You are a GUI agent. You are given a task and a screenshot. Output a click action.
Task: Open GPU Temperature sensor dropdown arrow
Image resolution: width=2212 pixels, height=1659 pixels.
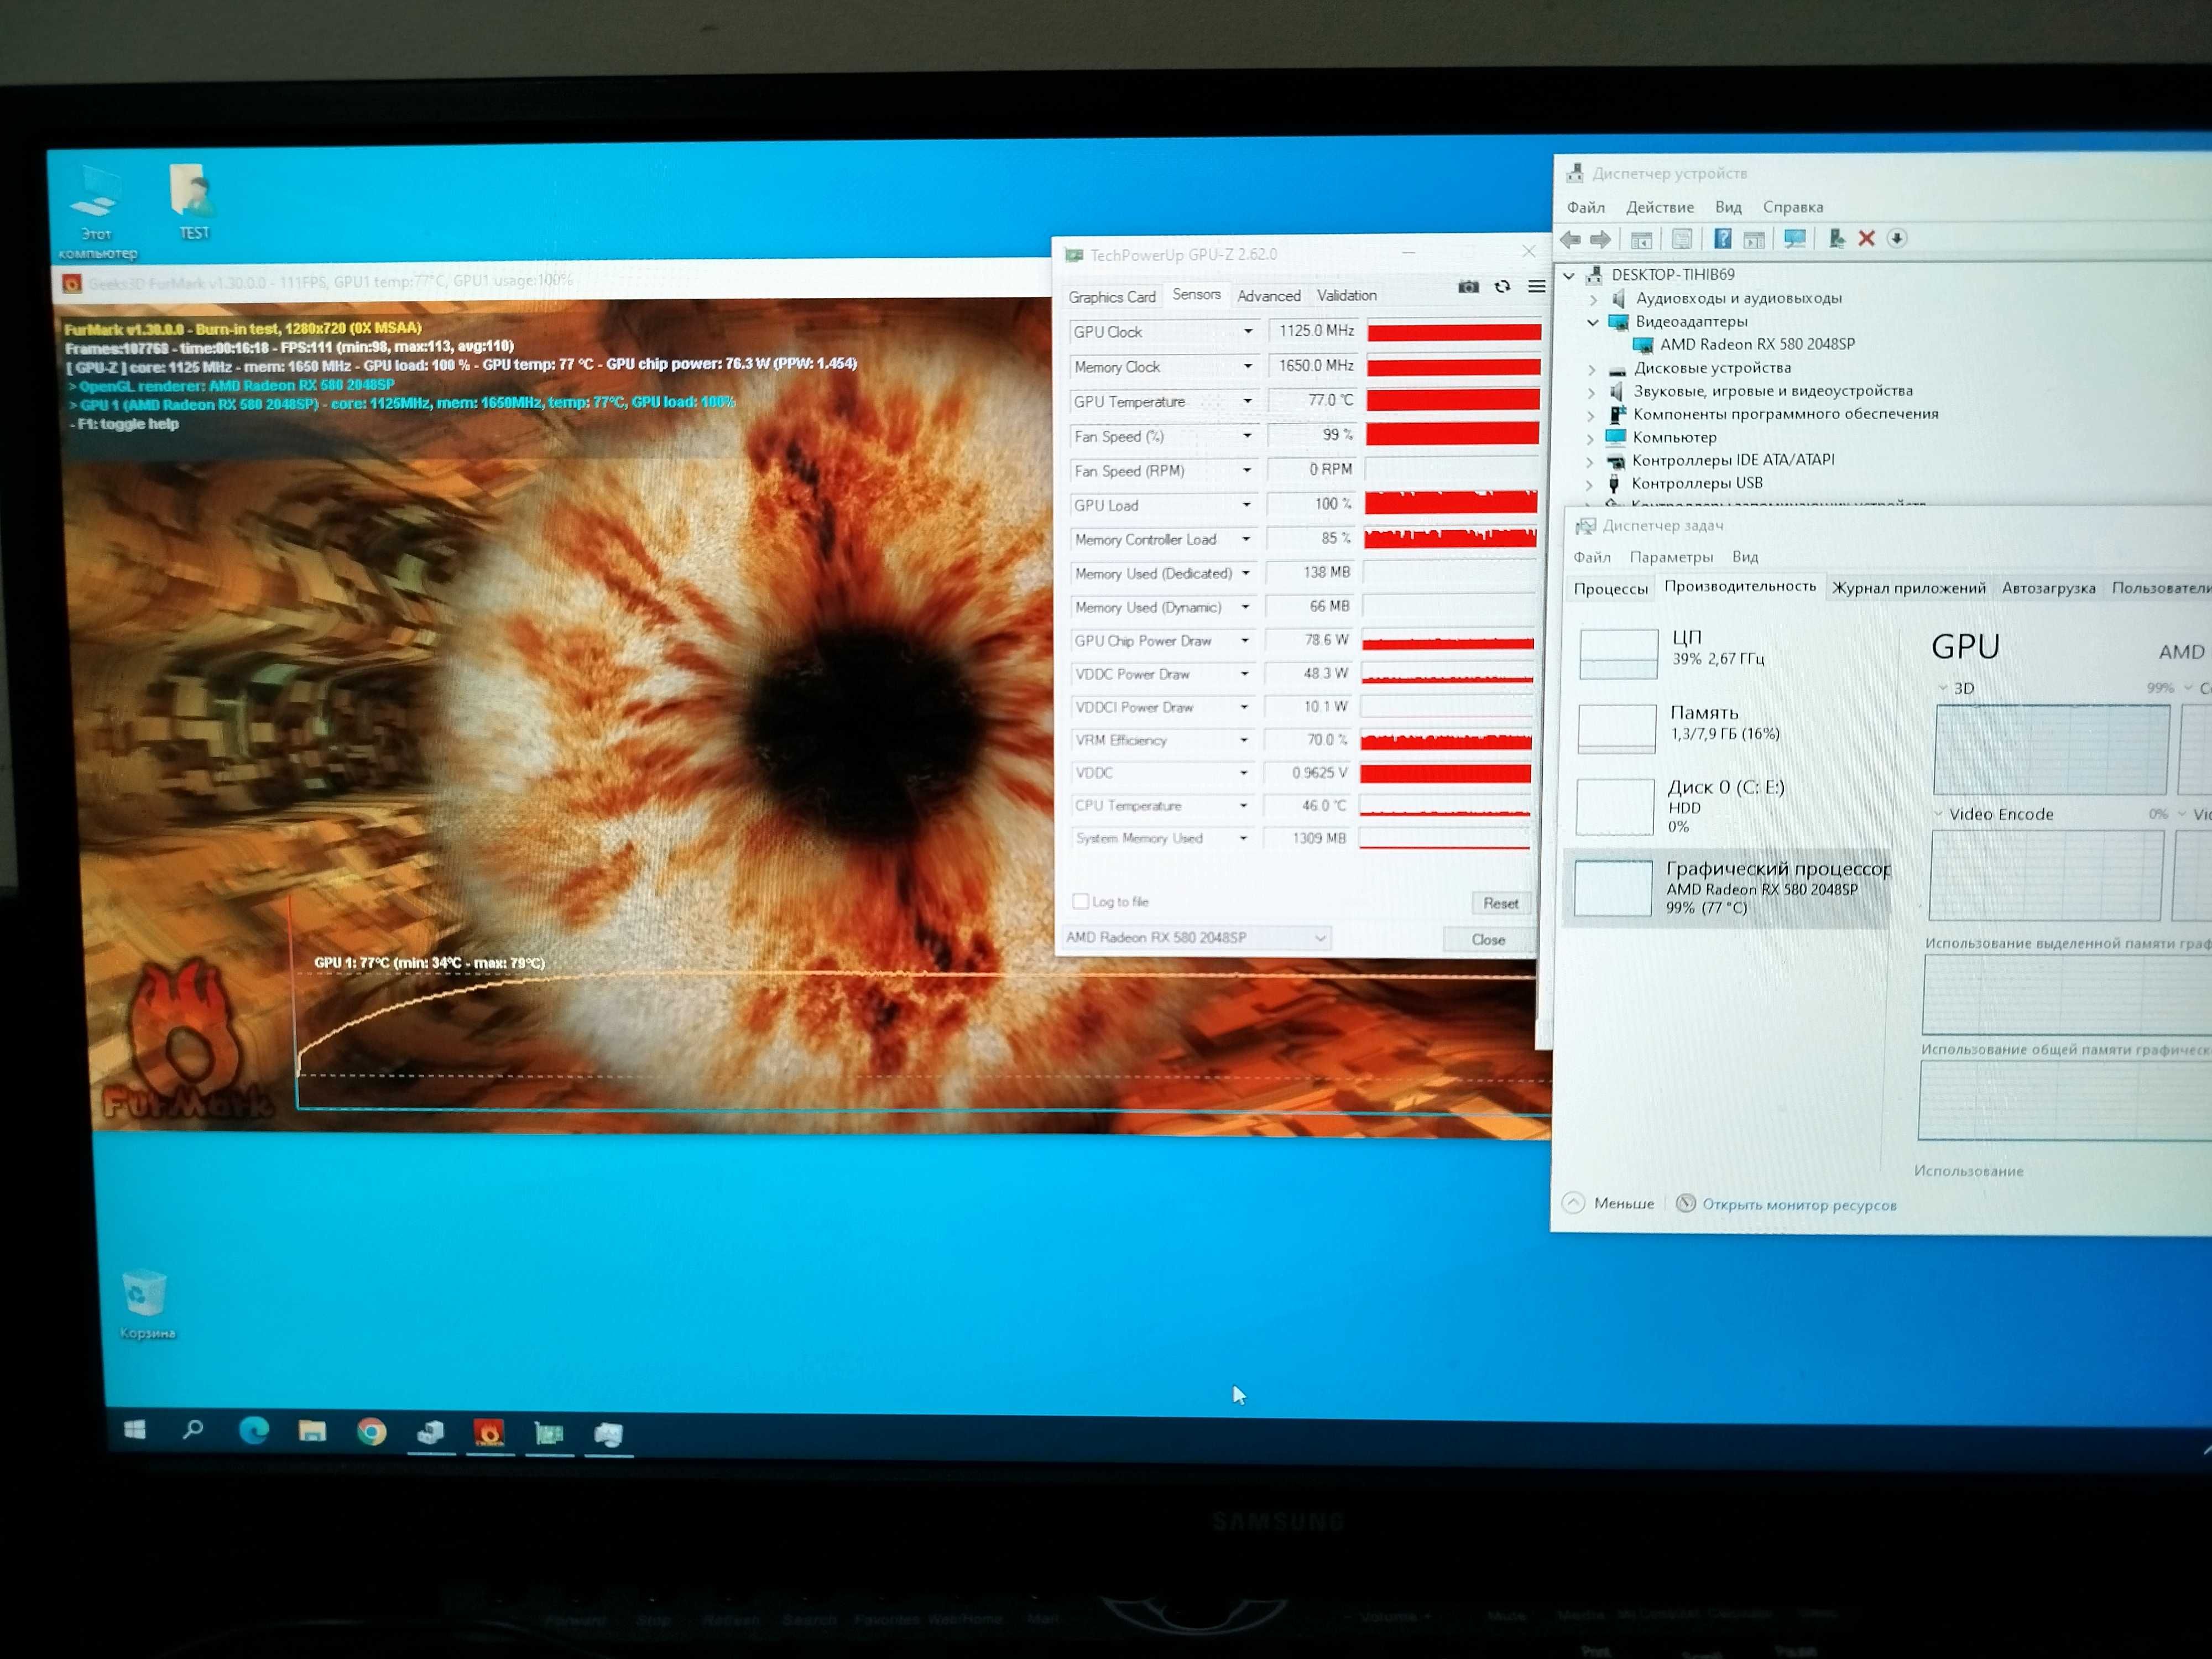tap(1247, 401)
